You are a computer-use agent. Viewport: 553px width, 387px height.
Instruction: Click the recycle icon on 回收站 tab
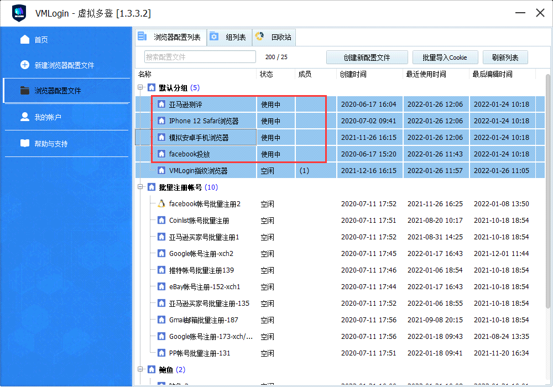[x=259, y=36]
